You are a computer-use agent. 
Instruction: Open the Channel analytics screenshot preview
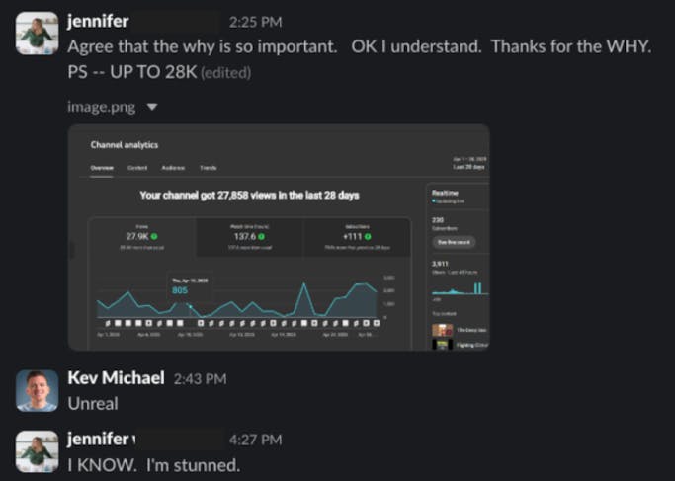(279, 237)
